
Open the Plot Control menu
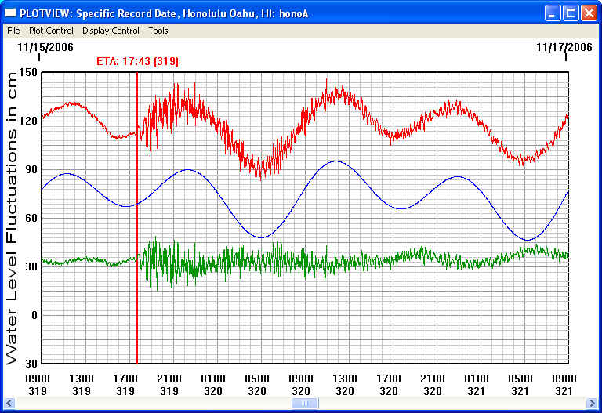pyautogui.click(x=51, y=31)
